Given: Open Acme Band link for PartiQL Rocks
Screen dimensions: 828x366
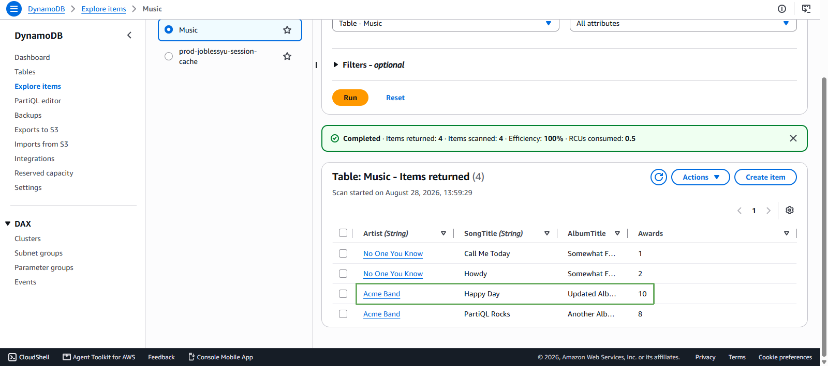Looking at the screenshot, I should 381,314.
